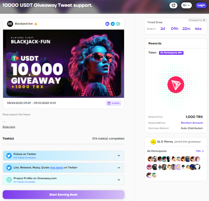Open the 'this tweet' hyperlink
The height and width of the screenshot is (201, 209).
pos(57,167)
